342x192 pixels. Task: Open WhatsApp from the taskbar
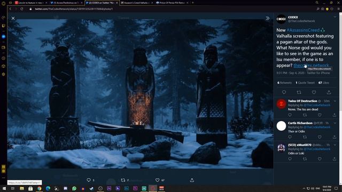coord(74,188)
